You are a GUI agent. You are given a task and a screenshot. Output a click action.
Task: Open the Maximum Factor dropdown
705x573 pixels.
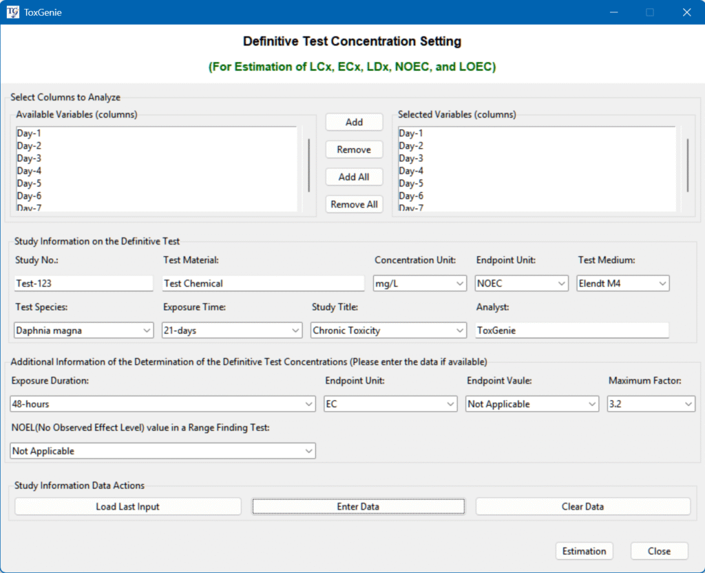(651, 404)
